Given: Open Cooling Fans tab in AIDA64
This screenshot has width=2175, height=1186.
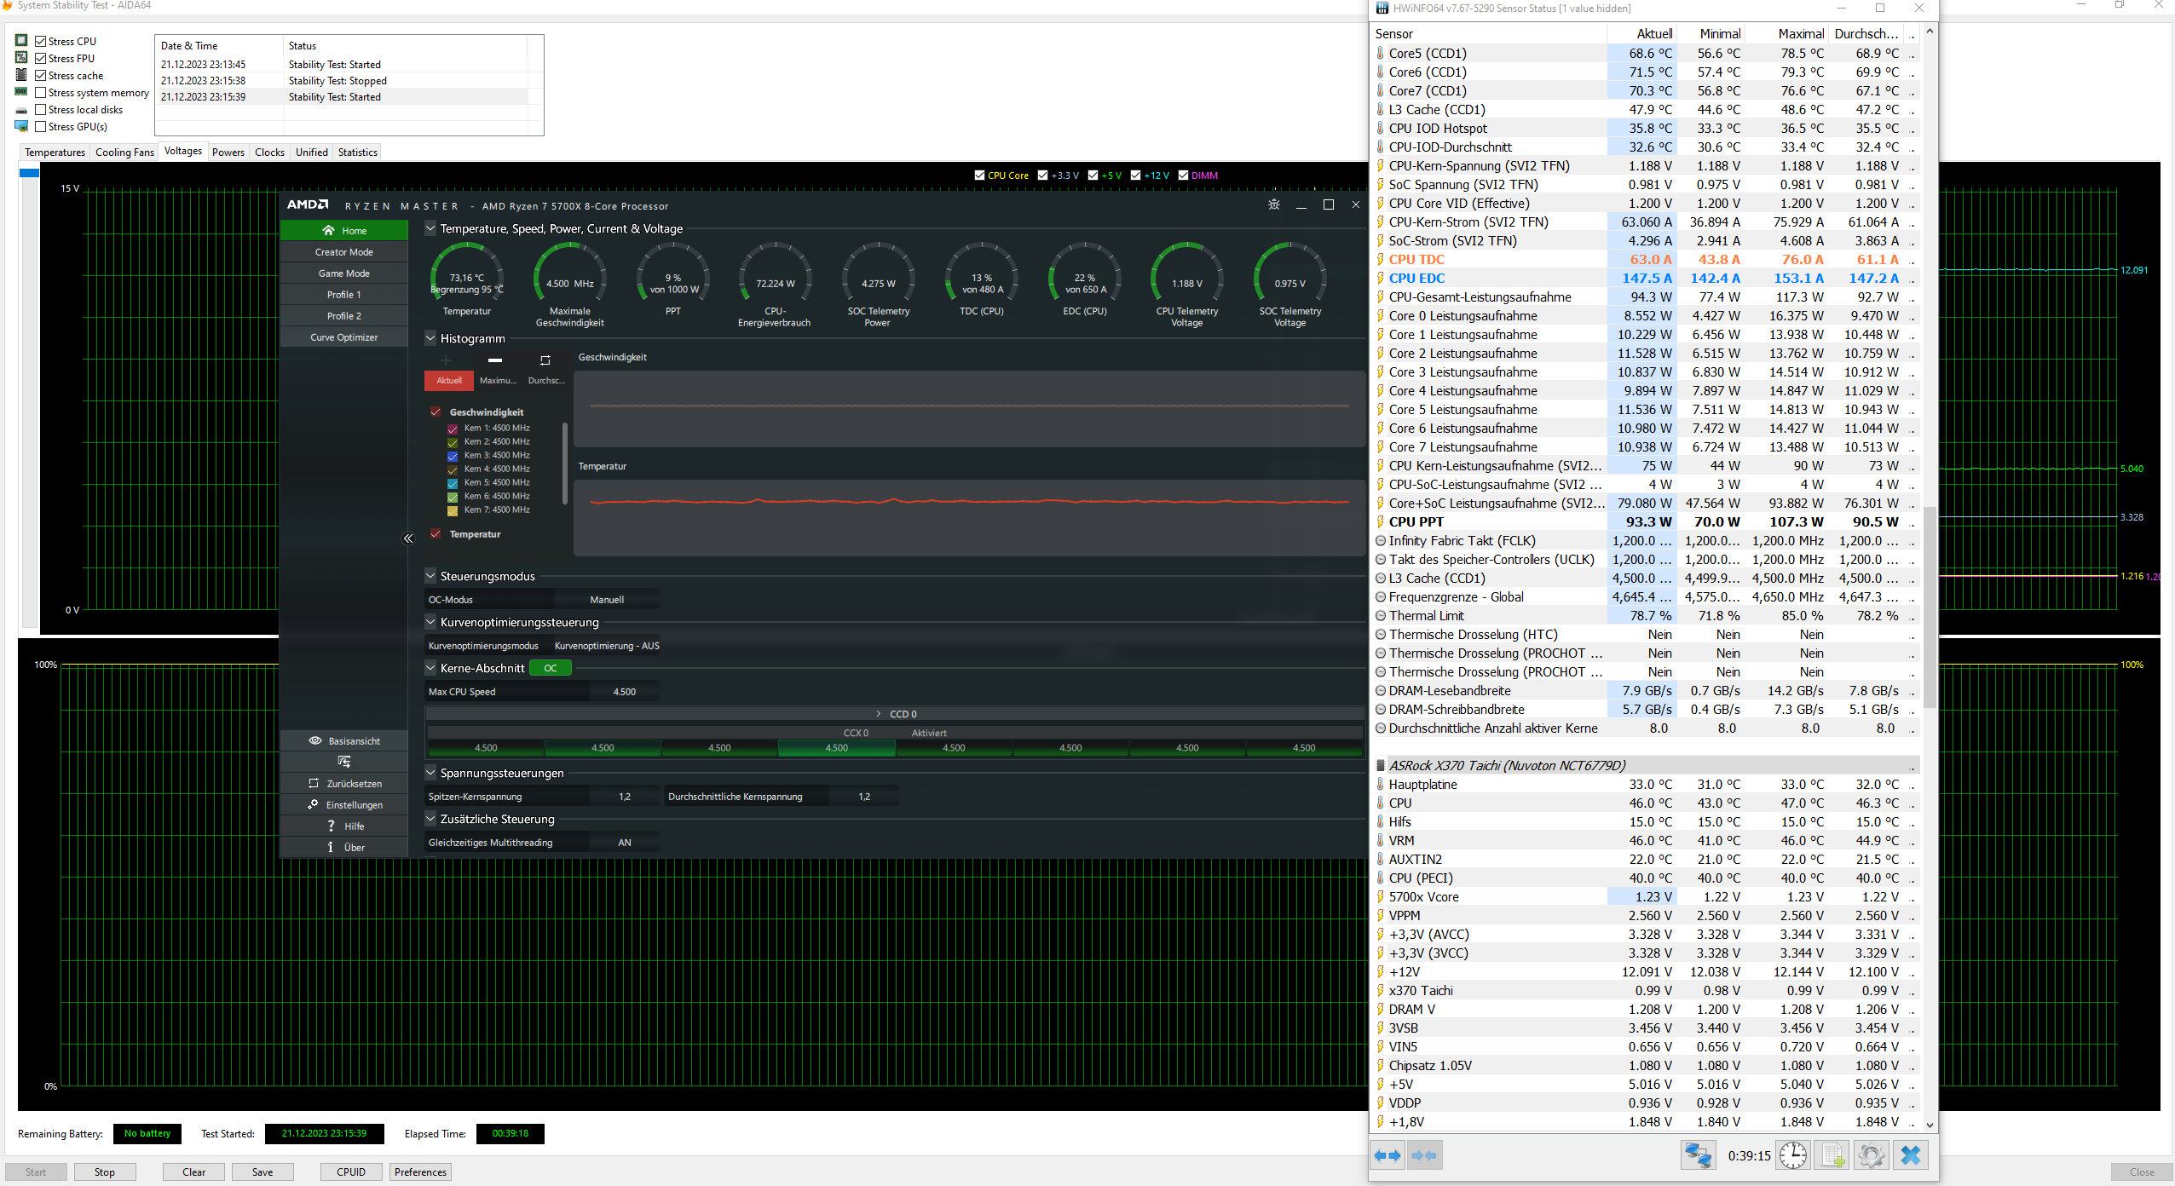Looking at the screenshot, I should click(124, 152).
